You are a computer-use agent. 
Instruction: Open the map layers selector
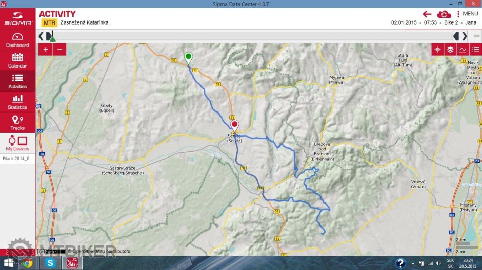pos(450,50)
